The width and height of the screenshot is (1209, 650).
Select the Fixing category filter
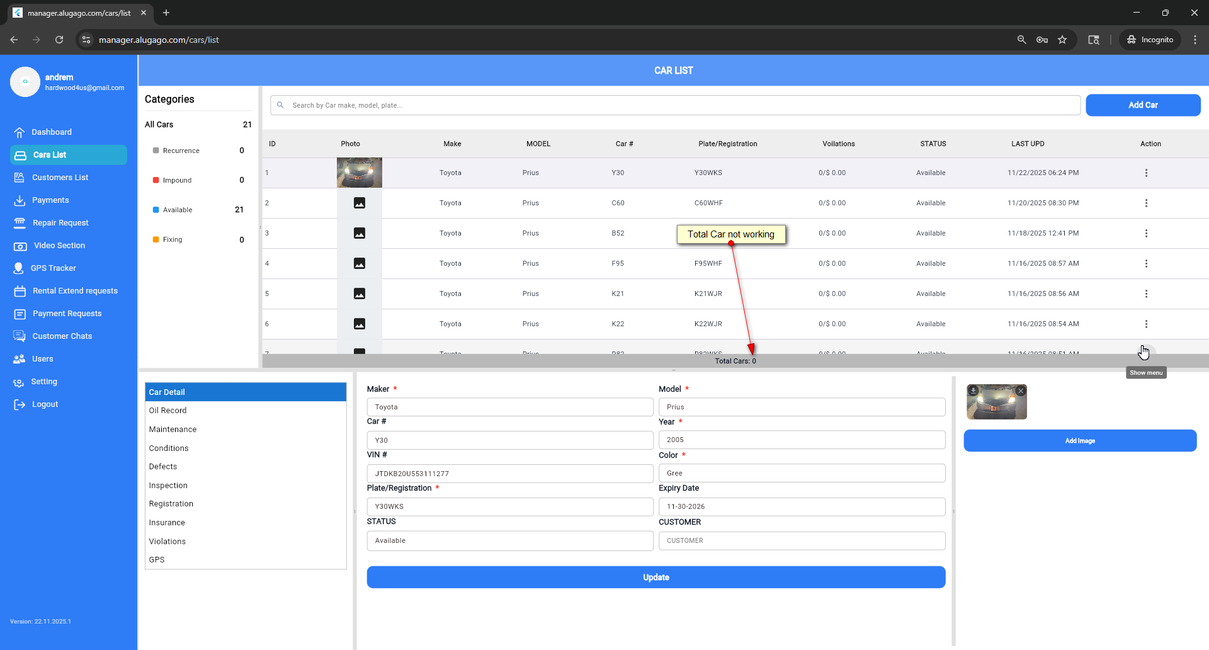(173, 240)
